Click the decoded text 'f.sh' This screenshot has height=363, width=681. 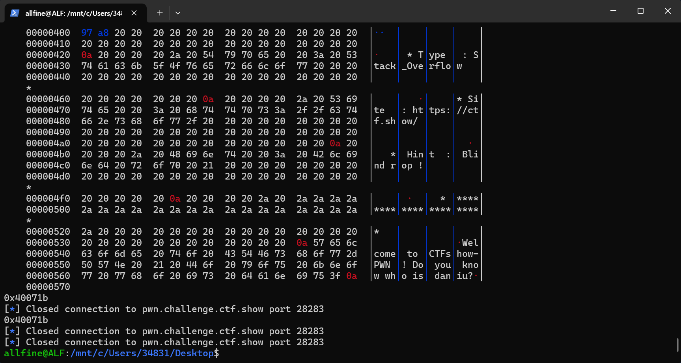(x=385, y=121)
